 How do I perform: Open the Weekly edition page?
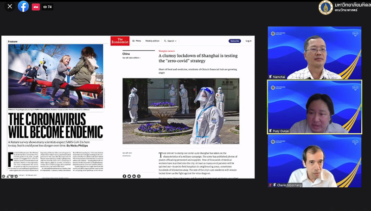152,41
